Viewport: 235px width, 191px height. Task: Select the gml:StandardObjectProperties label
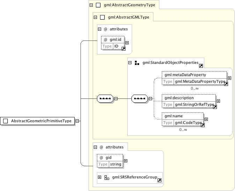coord(170,63)
